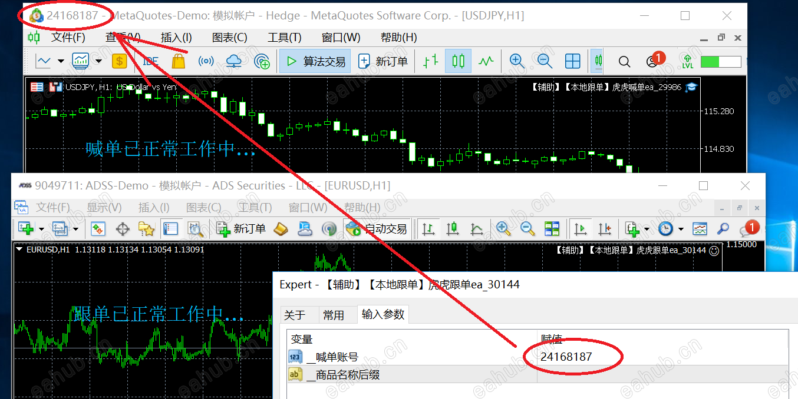Switch MetaTrader 5 chart to line chart
The image size is (798, 399).
[x=486, y=61]
